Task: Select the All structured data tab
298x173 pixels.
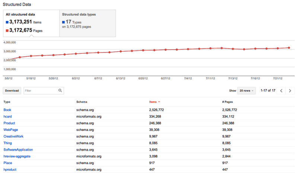Action: click(x=31, y=23)
